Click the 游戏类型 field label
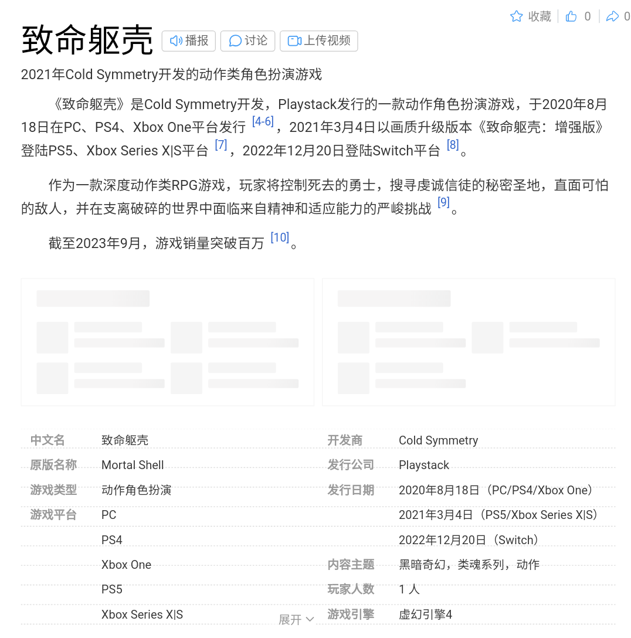The width and height of the screenshot is (631, 638). point(53,490)
